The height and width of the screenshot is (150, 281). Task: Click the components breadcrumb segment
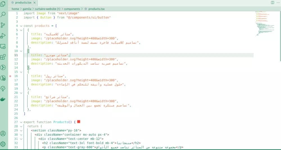72,9
